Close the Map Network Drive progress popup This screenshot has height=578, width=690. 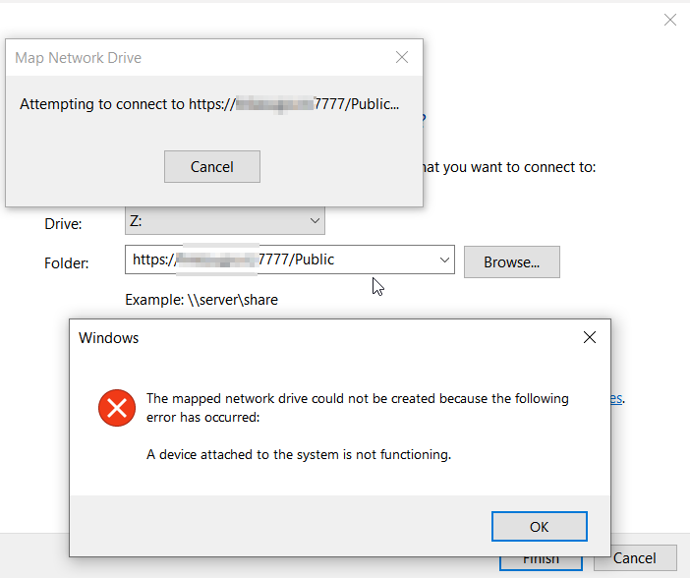402,57
